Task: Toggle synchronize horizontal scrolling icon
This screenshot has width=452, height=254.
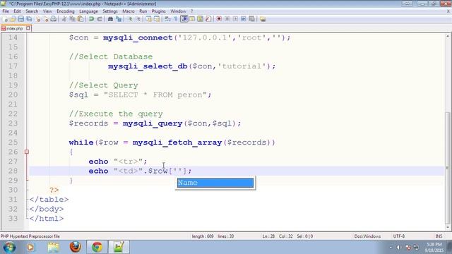Action: pos(157,19)
